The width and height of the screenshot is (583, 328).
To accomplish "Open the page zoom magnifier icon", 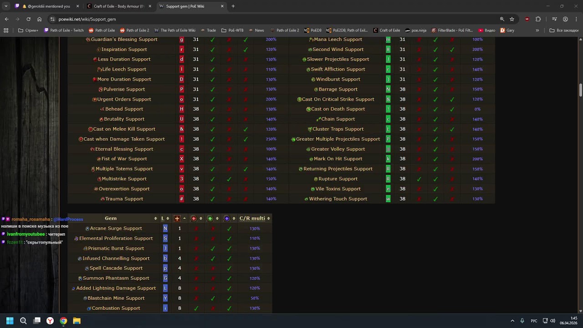I will point(502,19).
